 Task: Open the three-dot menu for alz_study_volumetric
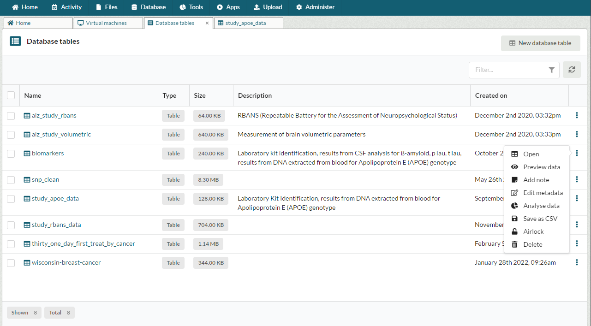click(x=577, y=134)
